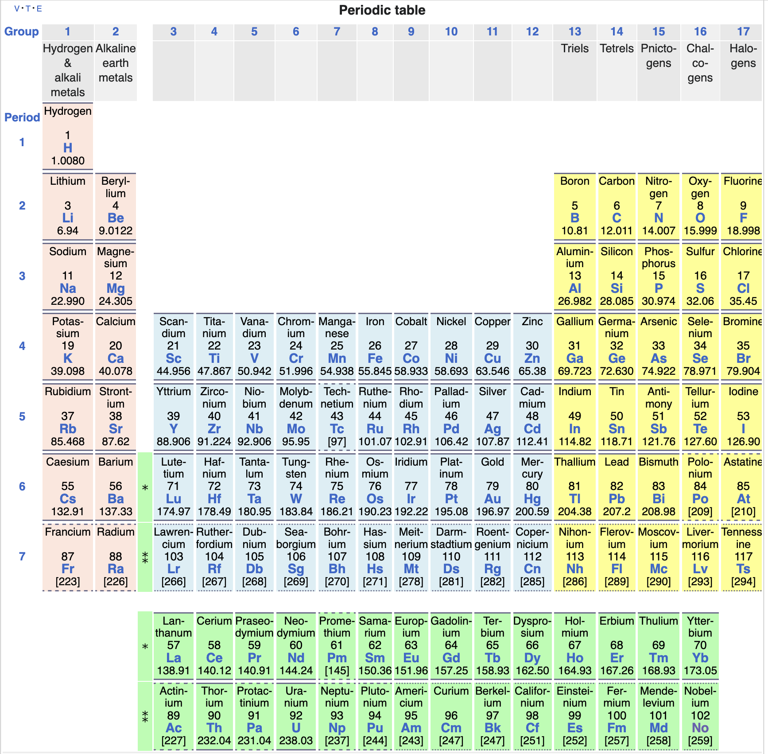Click the oganesson-row tennessine symbol Ts
Viewport: 768px width, 754px height.
point(743,569)
